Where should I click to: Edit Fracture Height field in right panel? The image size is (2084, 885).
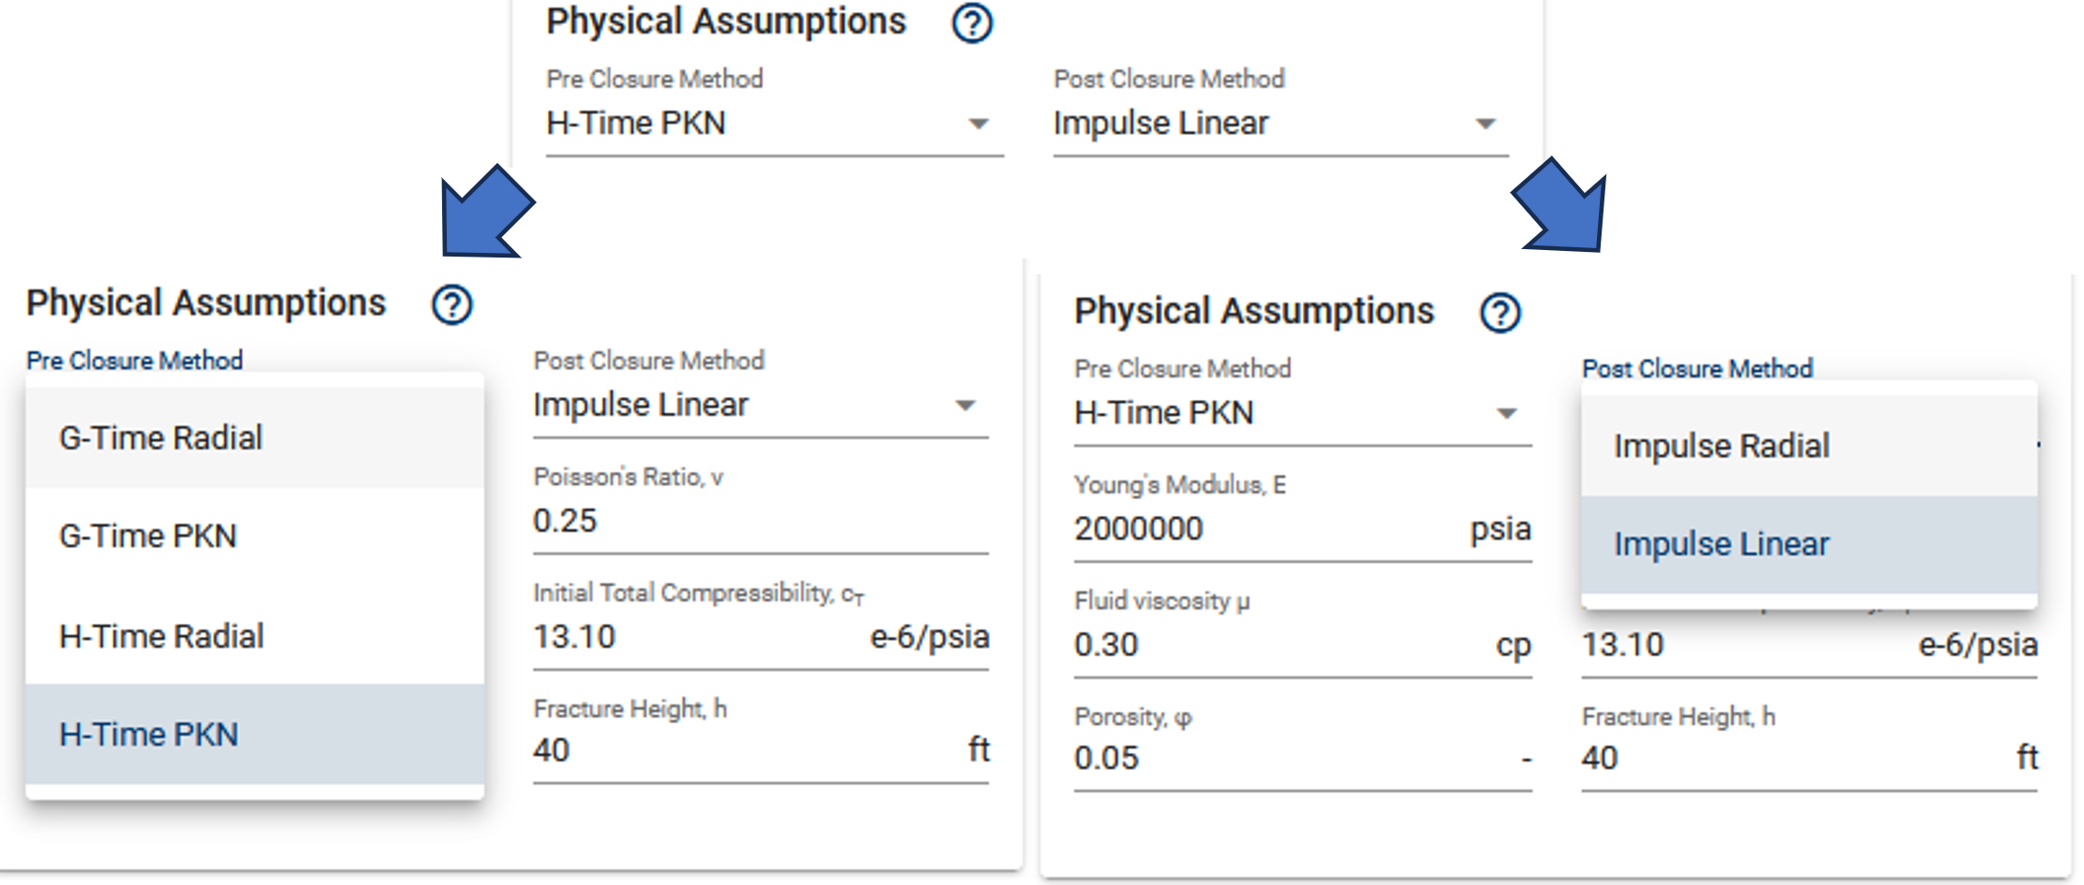tap(1809, 759)
